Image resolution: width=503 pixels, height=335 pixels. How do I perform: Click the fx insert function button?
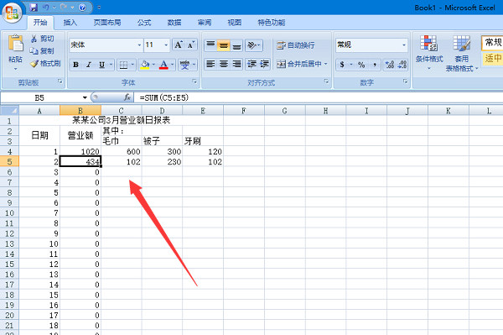click(127, 97)
